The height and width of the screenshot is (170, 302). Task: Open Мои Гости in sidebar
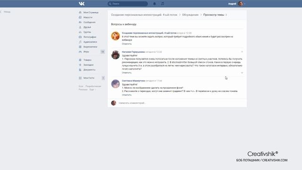pyautogui.click(x=89, y=78)
